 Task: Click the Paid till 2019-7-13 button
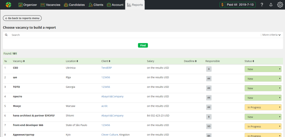pos(237,5)
